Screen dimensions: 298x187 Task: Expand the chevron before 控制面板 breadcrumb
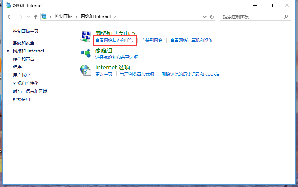[50, 17]
